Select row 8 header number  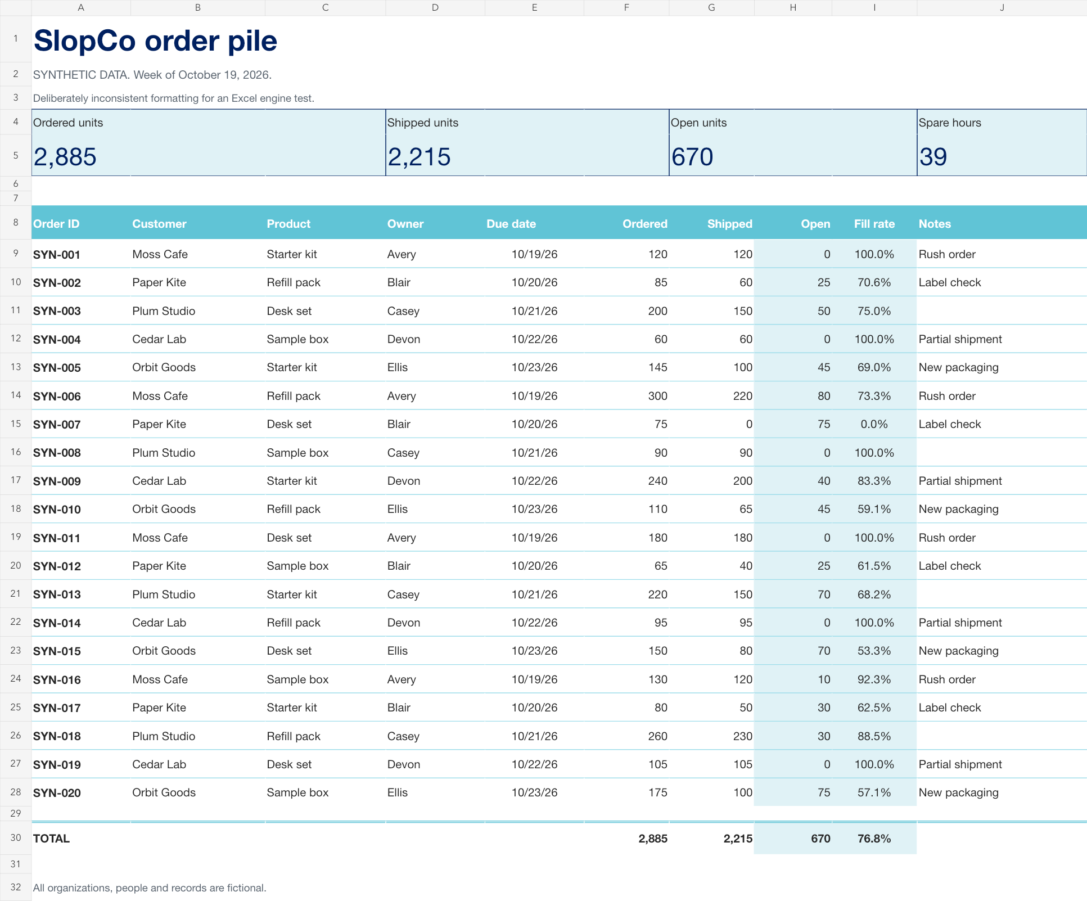click(16, 222)
